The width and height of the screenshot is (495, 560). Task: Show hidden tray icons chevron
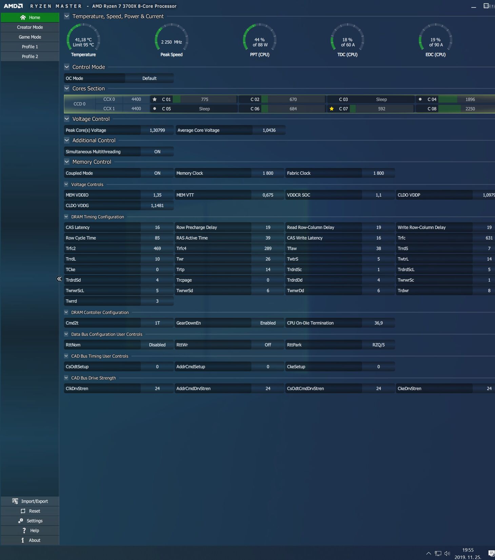tap(429, 554)
